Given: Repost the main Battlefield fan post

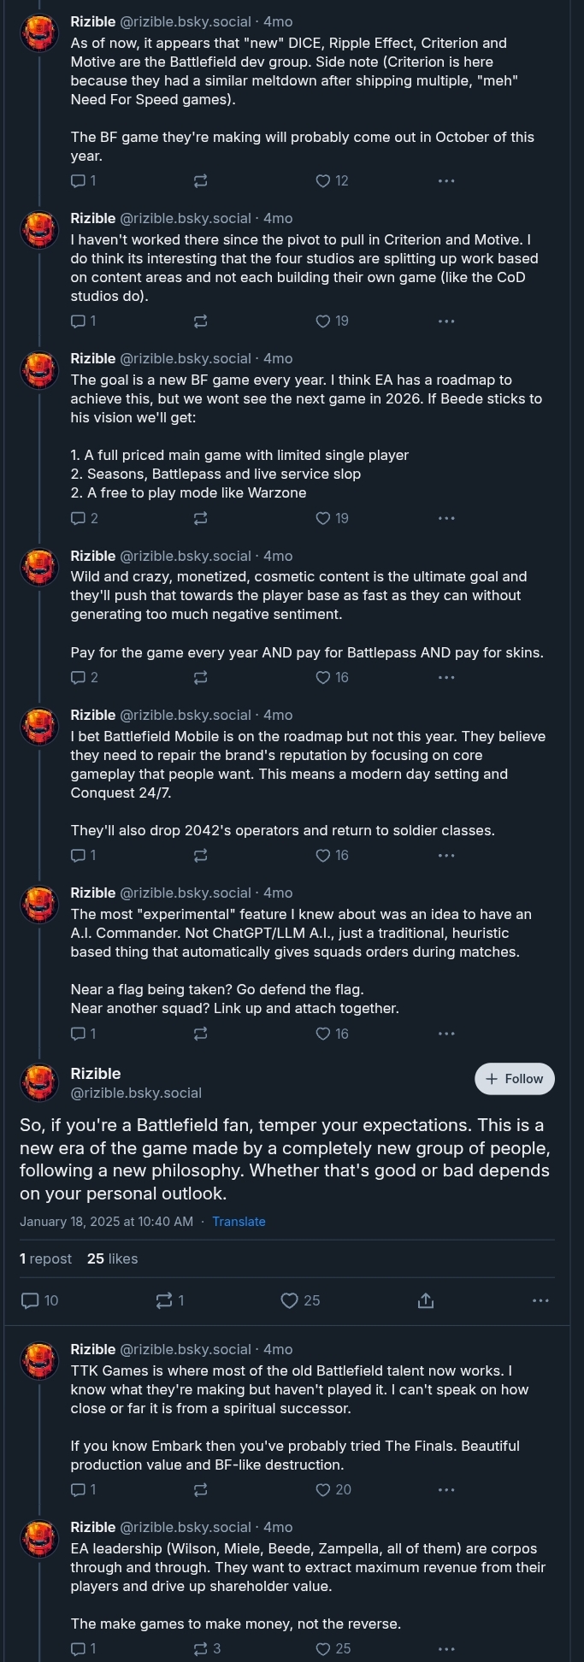Looking at the screenshot, I should 164,1300.
